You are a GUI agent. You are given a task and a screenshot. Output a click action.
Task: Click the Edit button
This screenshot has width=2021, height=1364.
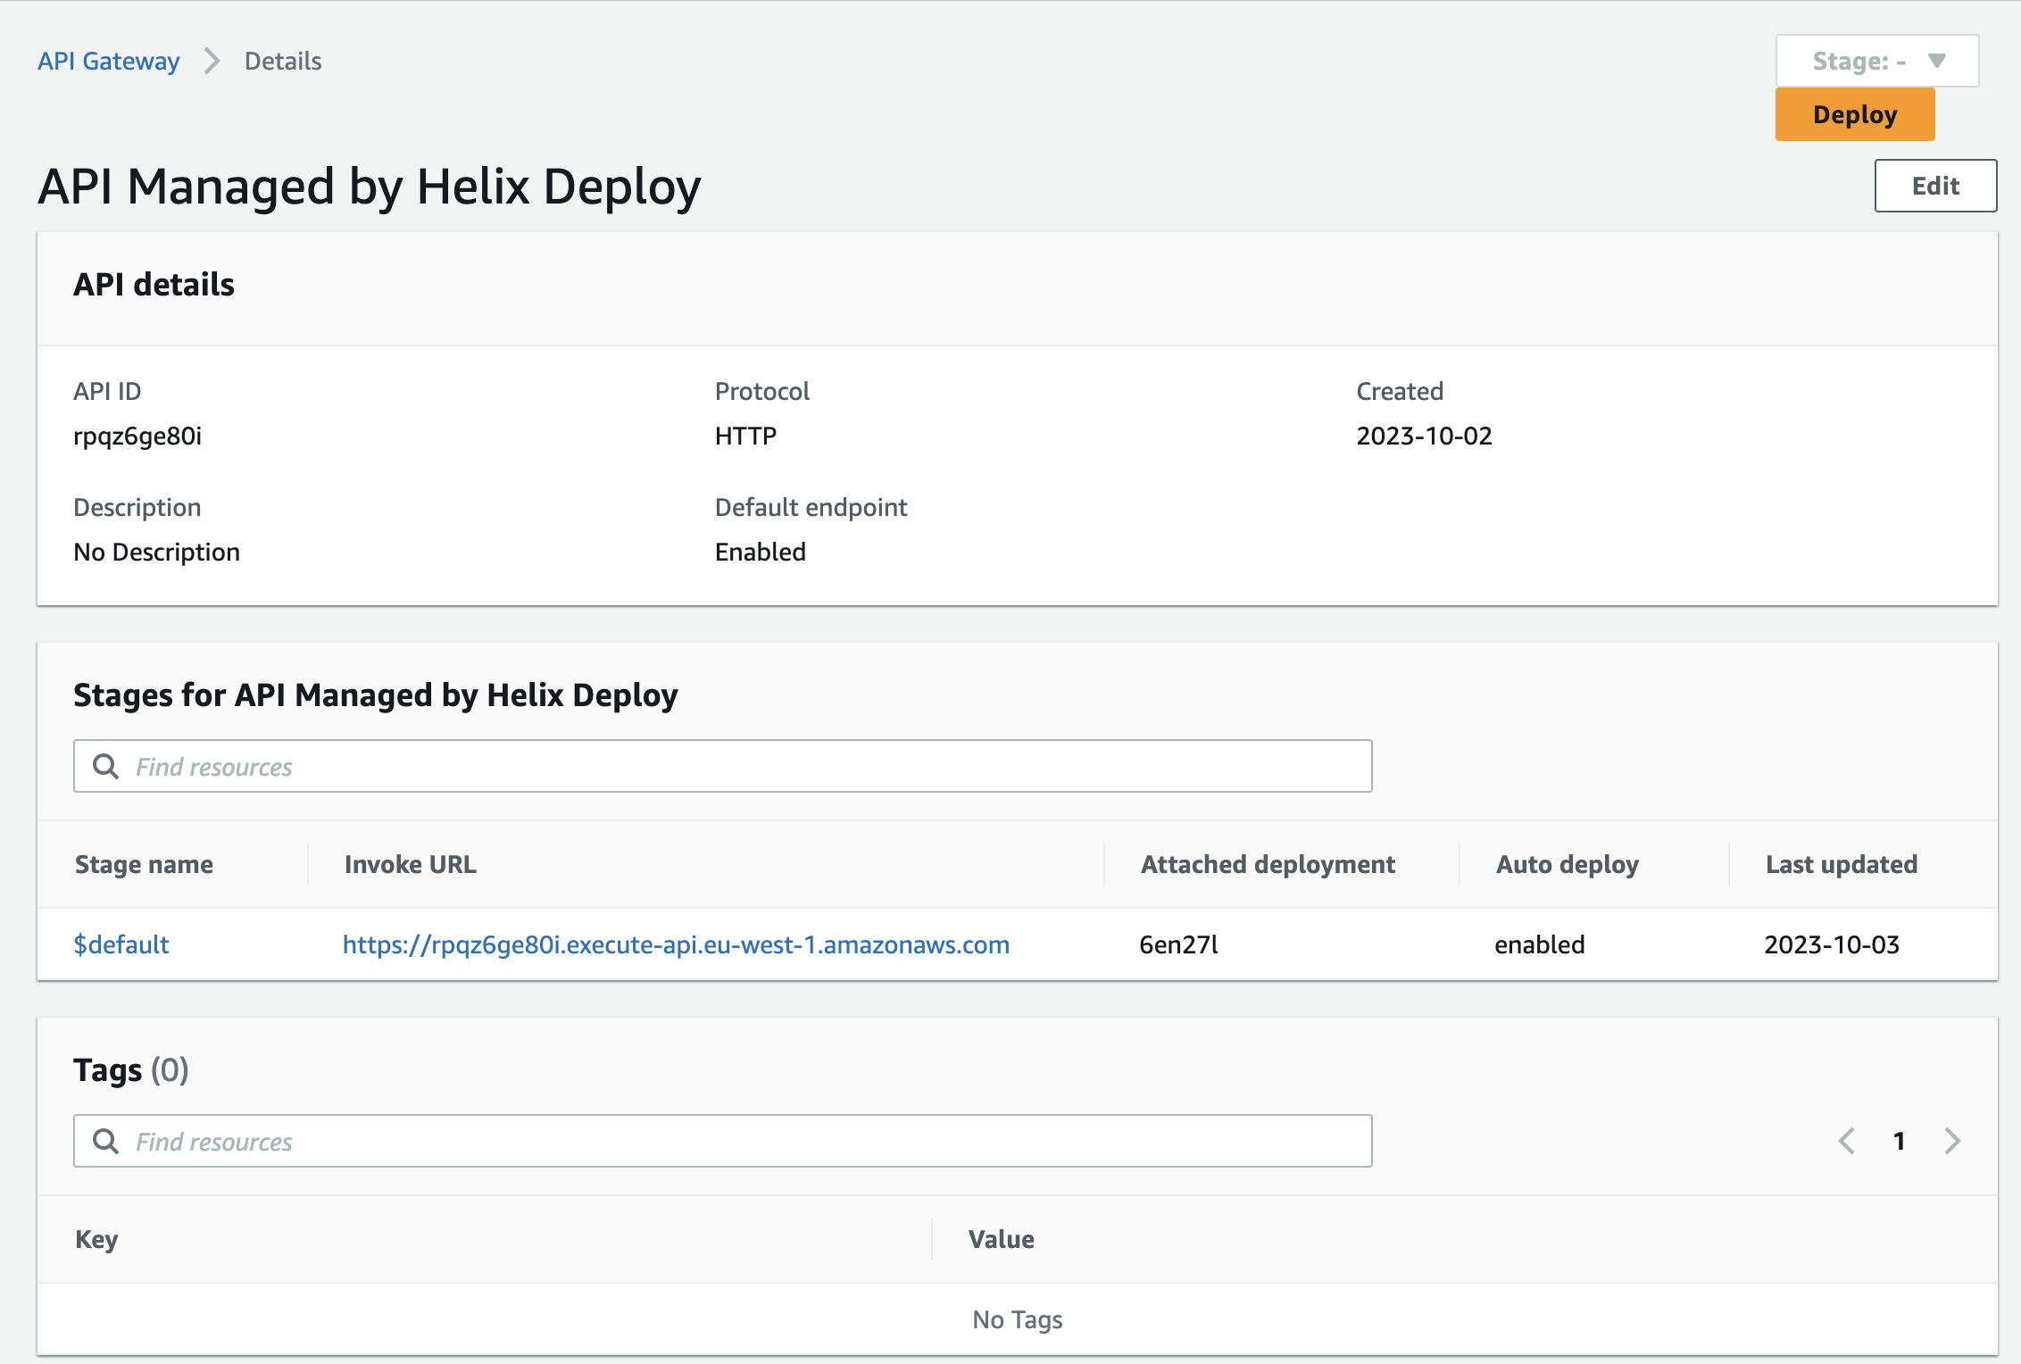click(1934, 186)
